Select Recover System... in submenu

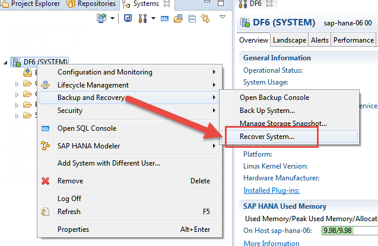point(290,137)
